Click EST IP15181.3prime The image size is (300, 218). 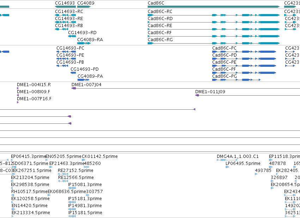[x=85, y=199]
